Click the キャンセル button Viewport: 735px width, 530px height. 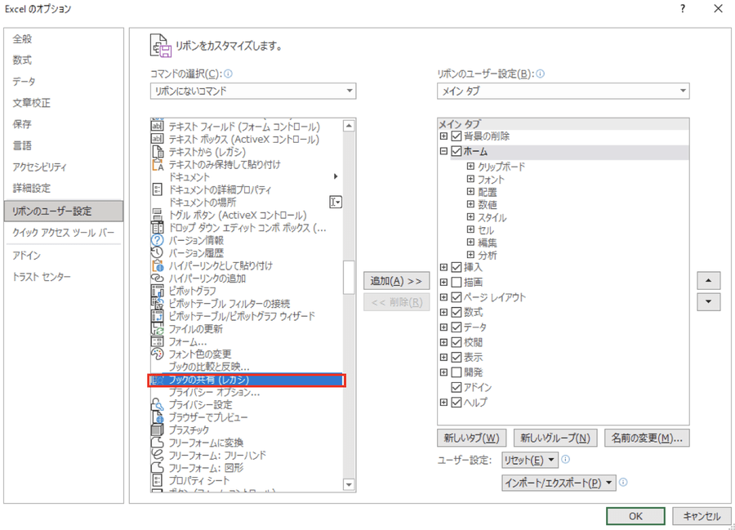click(702, 516)
